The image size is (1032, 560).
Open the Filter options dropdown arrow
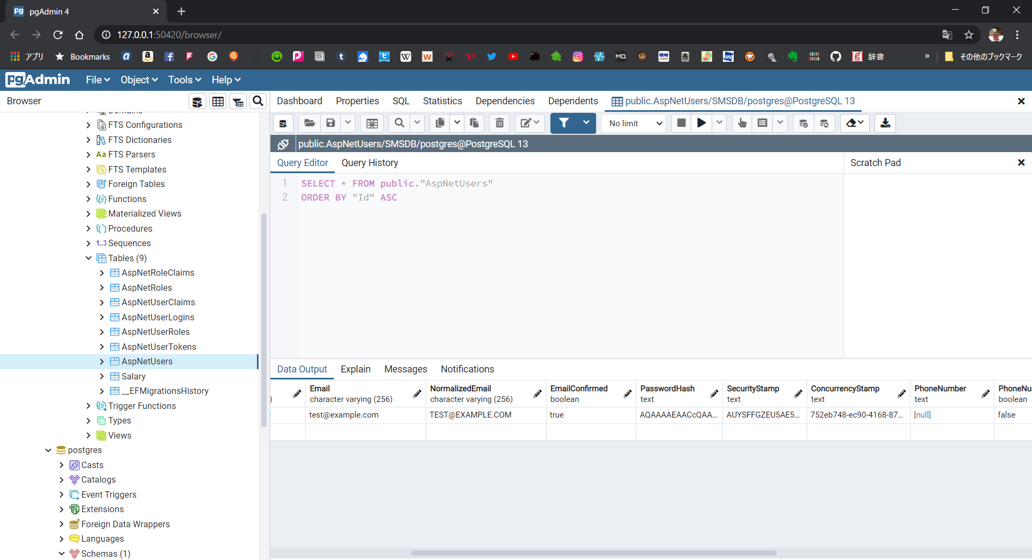click(586, 123)
